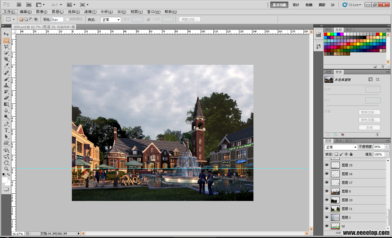Pick the red swatch in 色板 panel
Screen dimensions: 392x238
pos(326,34)
